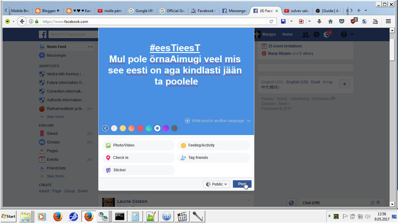The width and height of the screenshot is (398, 223).
Task: Click the new message compose icon in chat
Action: pos(373,203)
